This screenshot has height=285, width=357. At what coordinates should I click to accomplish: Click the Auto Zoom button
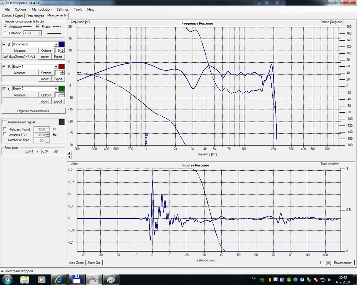coord(76,263)
